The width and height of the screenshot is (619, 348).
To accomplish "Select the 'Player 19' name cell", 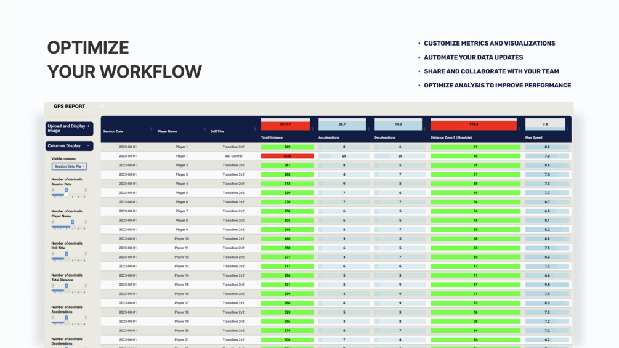I will click(182, 322).
